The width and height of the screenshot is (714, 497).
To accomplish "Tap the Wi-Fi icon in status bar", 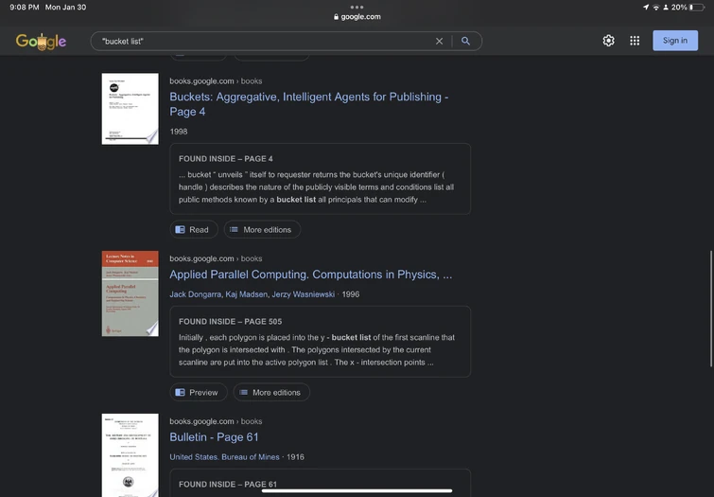I will pyautogui.click(x=655, y=8).
